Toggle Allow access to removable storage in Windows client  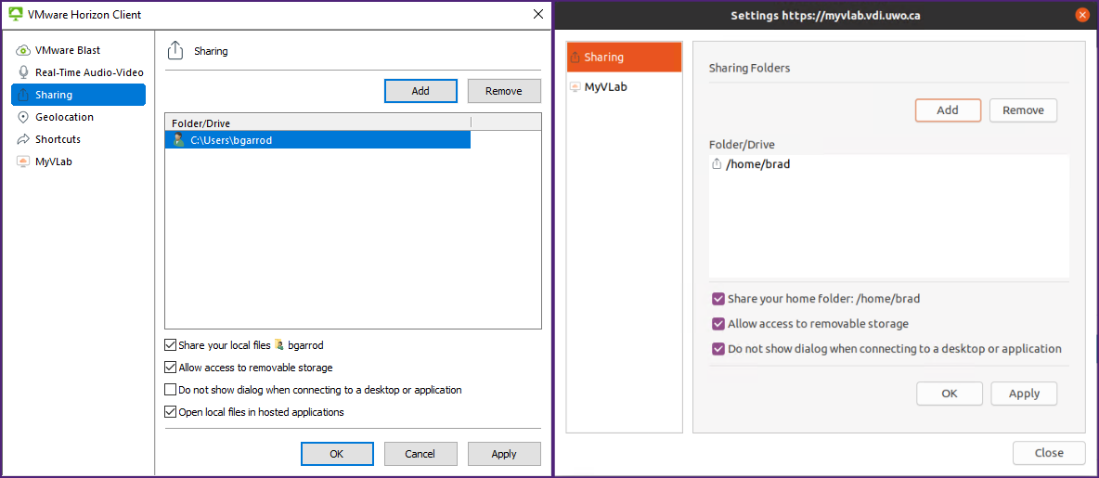point(170,368)
